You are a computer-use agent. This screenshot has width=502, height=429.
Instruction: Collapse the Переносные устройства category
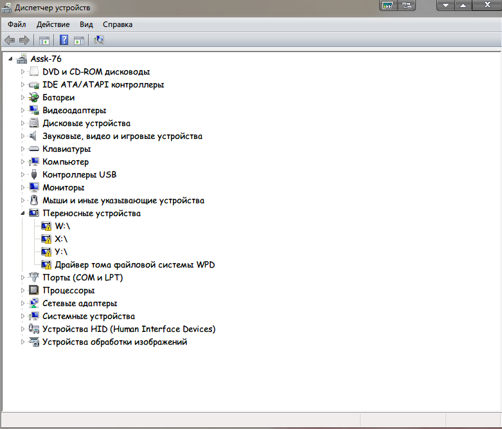22,213
